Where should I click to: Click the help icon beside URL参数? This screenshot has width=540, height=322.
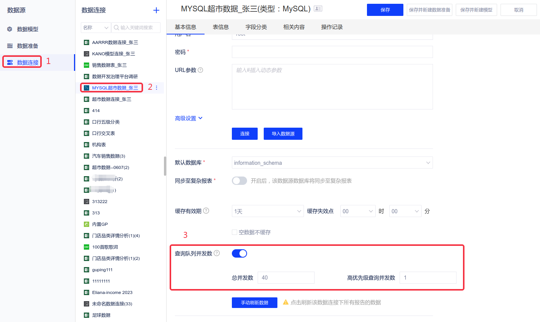click(200, 70)
